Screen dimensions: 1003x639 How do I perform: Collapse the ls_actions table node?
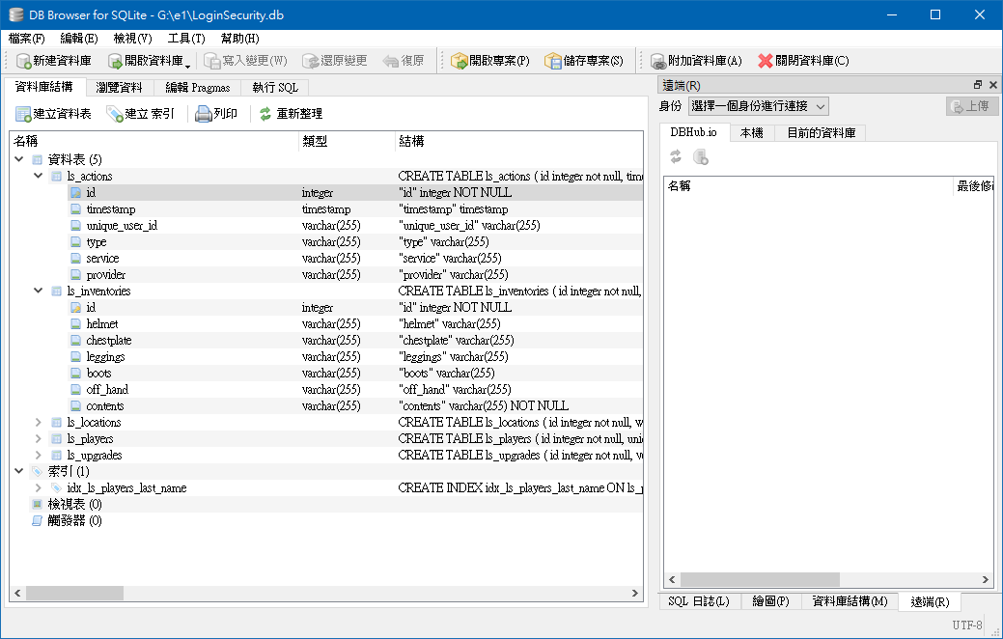tap(39, 176)
